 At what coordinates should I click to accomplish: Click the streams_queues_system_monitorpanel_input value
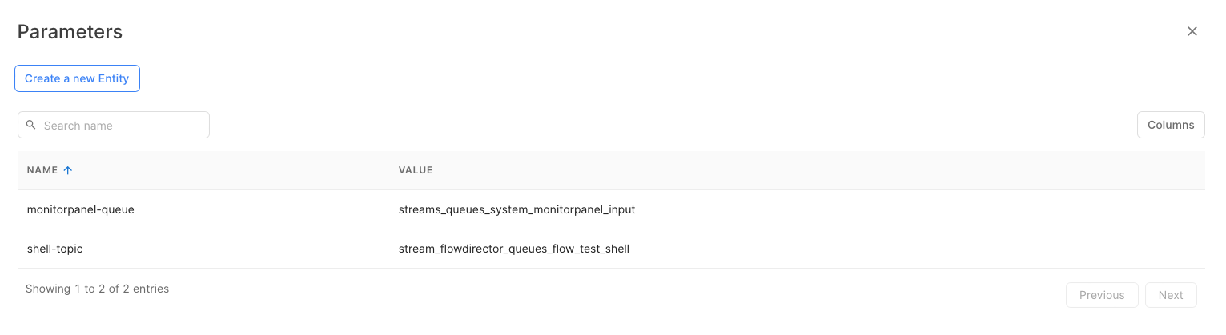pyautogui.click(x=517, y=209)
